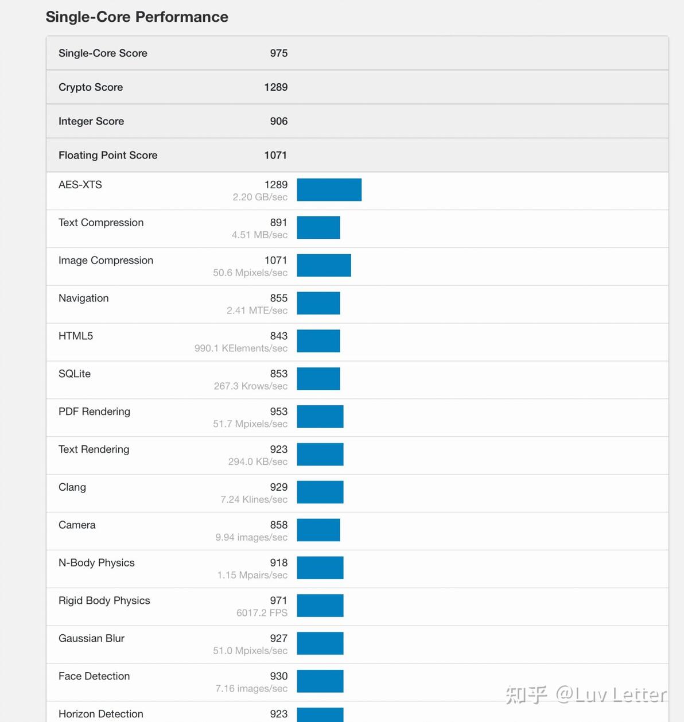Click the Single-Core Score row
Viewport: 684px width, 722px height.
[x=357, y=53]
